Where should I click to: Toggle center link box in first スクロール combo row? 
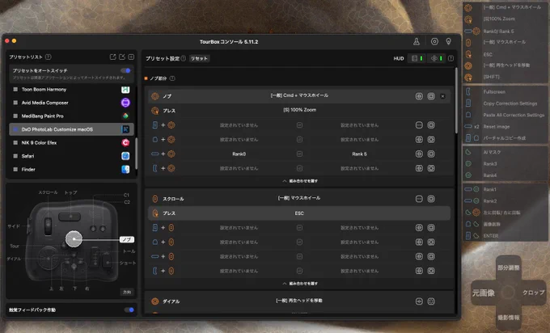coord(299,228)
